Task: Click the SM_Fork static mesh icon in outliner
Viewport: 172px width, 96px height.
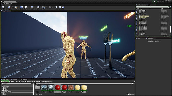Action: [x=139, y=31]
